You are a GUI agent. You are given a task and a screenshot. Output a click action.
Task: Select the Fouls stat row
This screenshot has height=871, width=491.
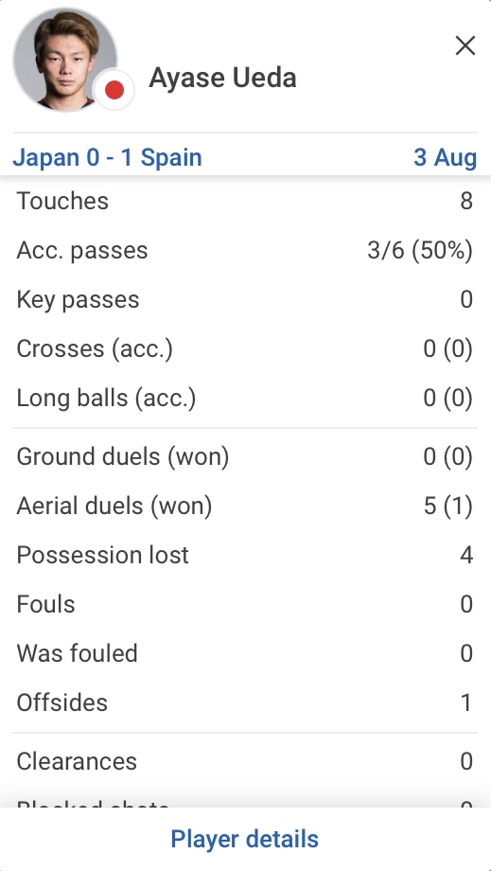pyautogui.click(x=245, y=604)
